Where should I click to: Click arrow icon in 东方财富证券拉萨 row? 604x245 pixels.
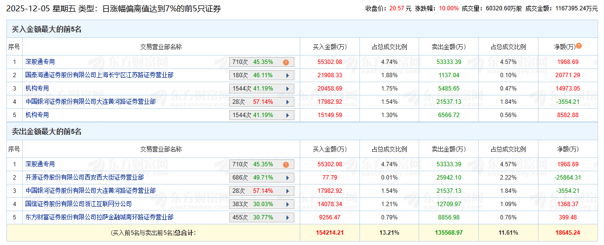287,217
